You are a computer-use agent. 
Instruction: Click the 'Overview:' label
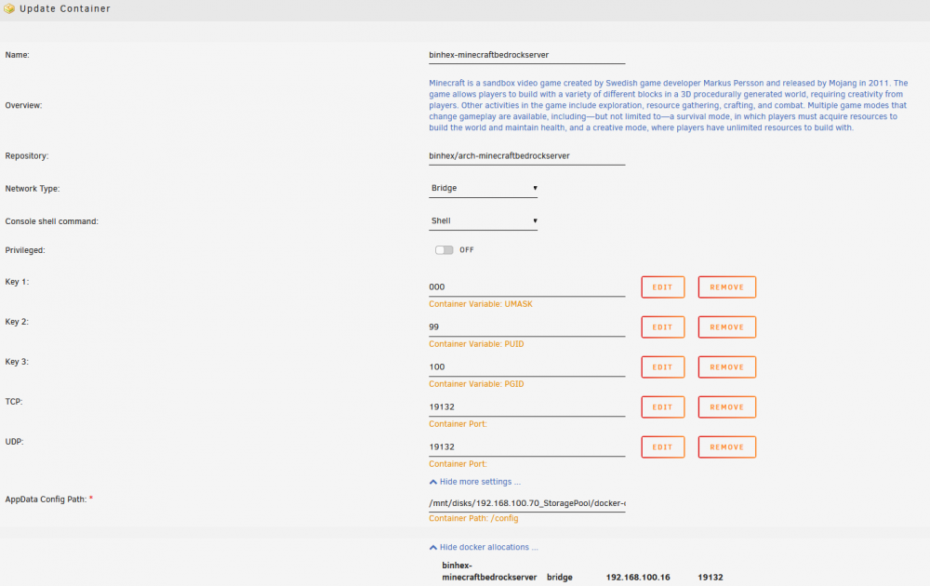(23, 106)
